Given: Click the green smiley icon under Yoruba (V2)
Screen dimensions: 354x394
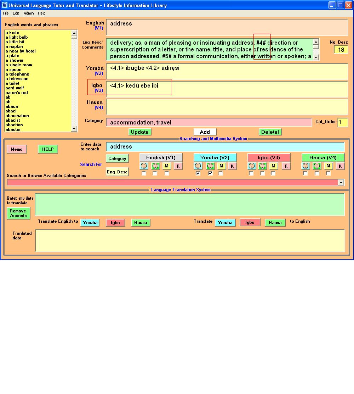Looking at the screenshot, I should pos(210,166).
